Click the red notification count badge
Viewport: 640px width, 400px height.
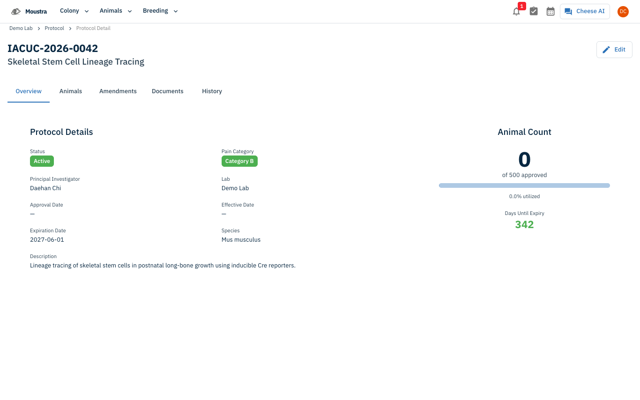tap(522, 6)
